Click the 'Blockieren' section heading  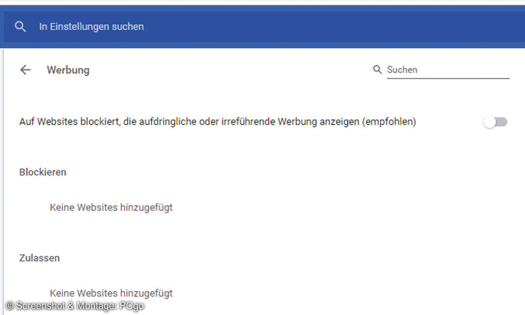43,172
